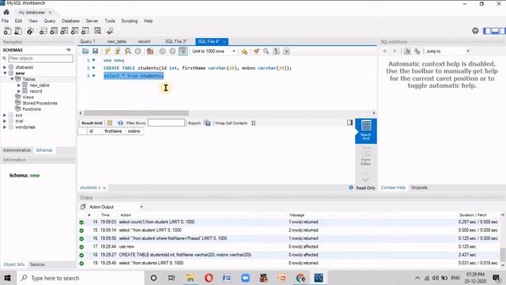Switch to the Administration tab
Viewport: 506px width, 285px height.
[x=17, y=150]
